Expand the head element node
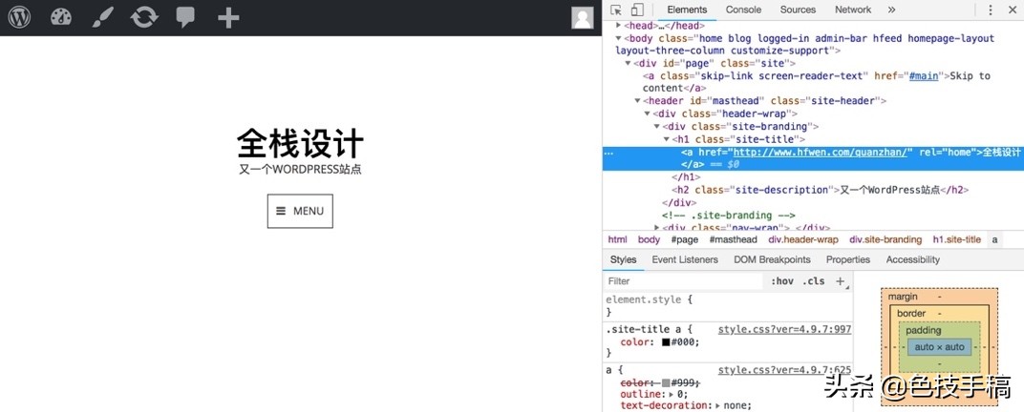The width and height of the screenshot is (1024, 412). [619, 26]
